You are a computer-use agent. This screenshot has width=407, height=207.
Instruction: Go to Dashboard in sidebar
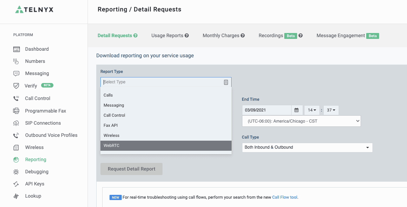click(x=37, y=49)
